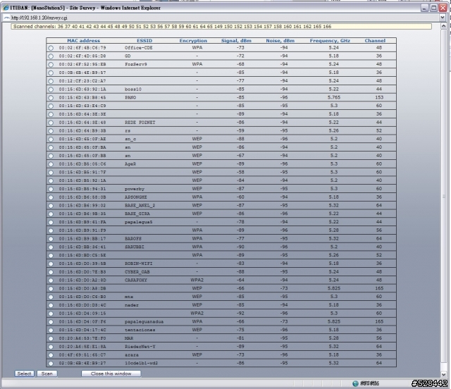Click ESSID text arara
The height and width of the screenshot is (389, 451).
132,355
